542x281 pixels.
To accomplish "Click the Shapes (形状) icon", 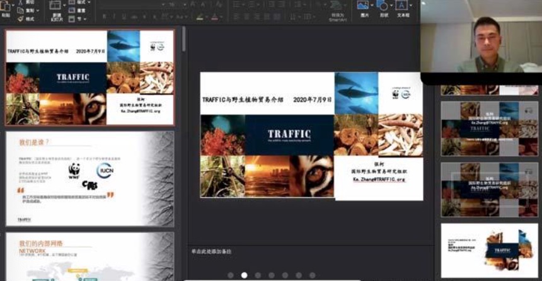I will tap(383, 6).
